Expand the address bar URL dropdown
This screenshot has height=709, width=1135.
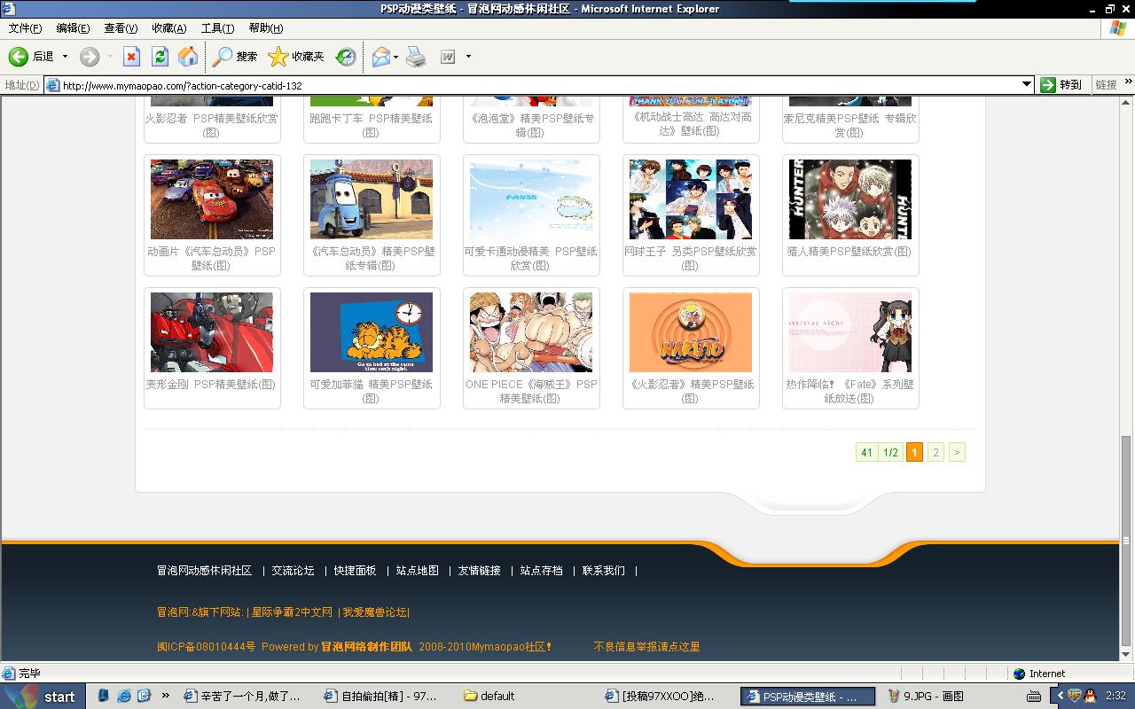tap(1027, 85)
